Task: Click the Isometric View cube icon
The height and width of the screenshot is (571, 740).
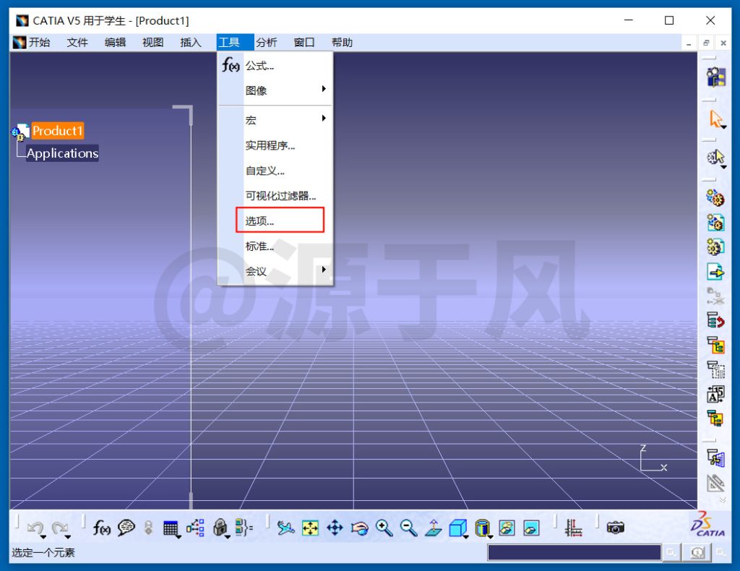Action: [457, 528]
